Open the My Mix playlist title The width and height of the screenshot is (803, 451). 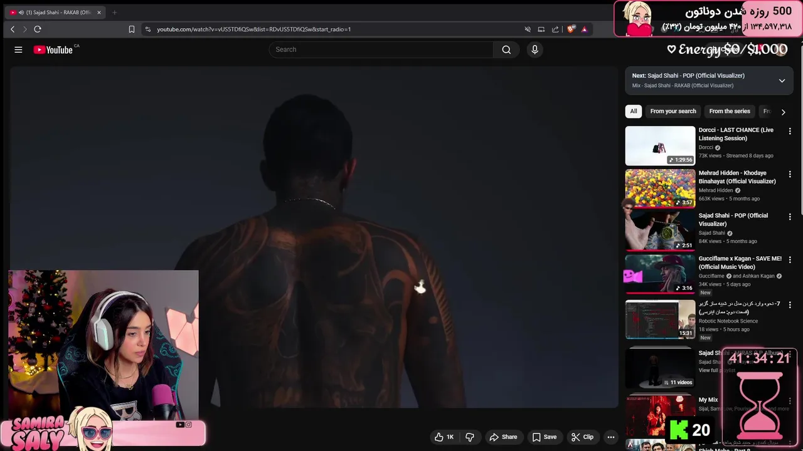click(x=708, y=400)
